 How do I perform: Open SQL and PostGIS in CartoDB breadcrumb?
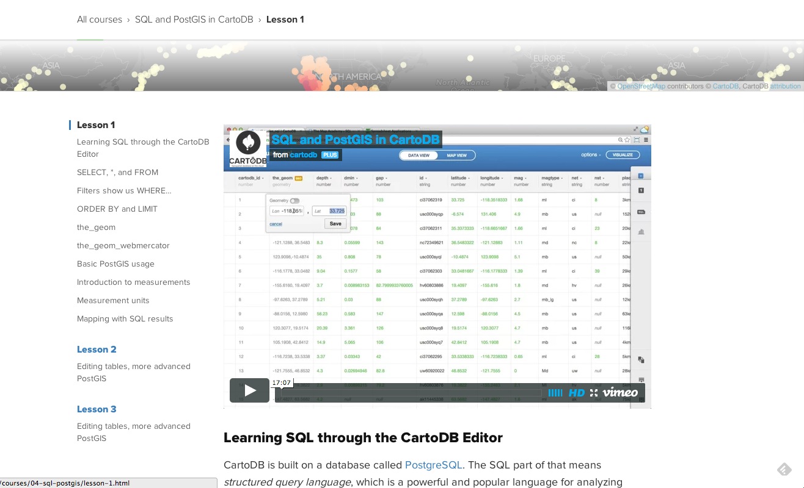pos(194,20)
